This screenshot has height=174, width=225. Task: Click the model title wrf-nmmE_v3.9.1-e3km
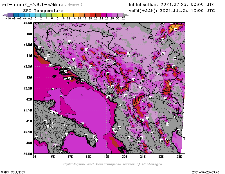click(x=31, y=5)
